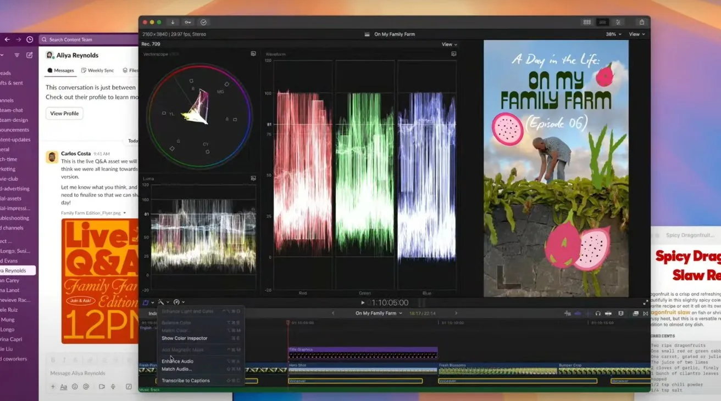Open transitions browser bowtie icon
This screenshot has height=401, width=721.
(x=646, y=313)
